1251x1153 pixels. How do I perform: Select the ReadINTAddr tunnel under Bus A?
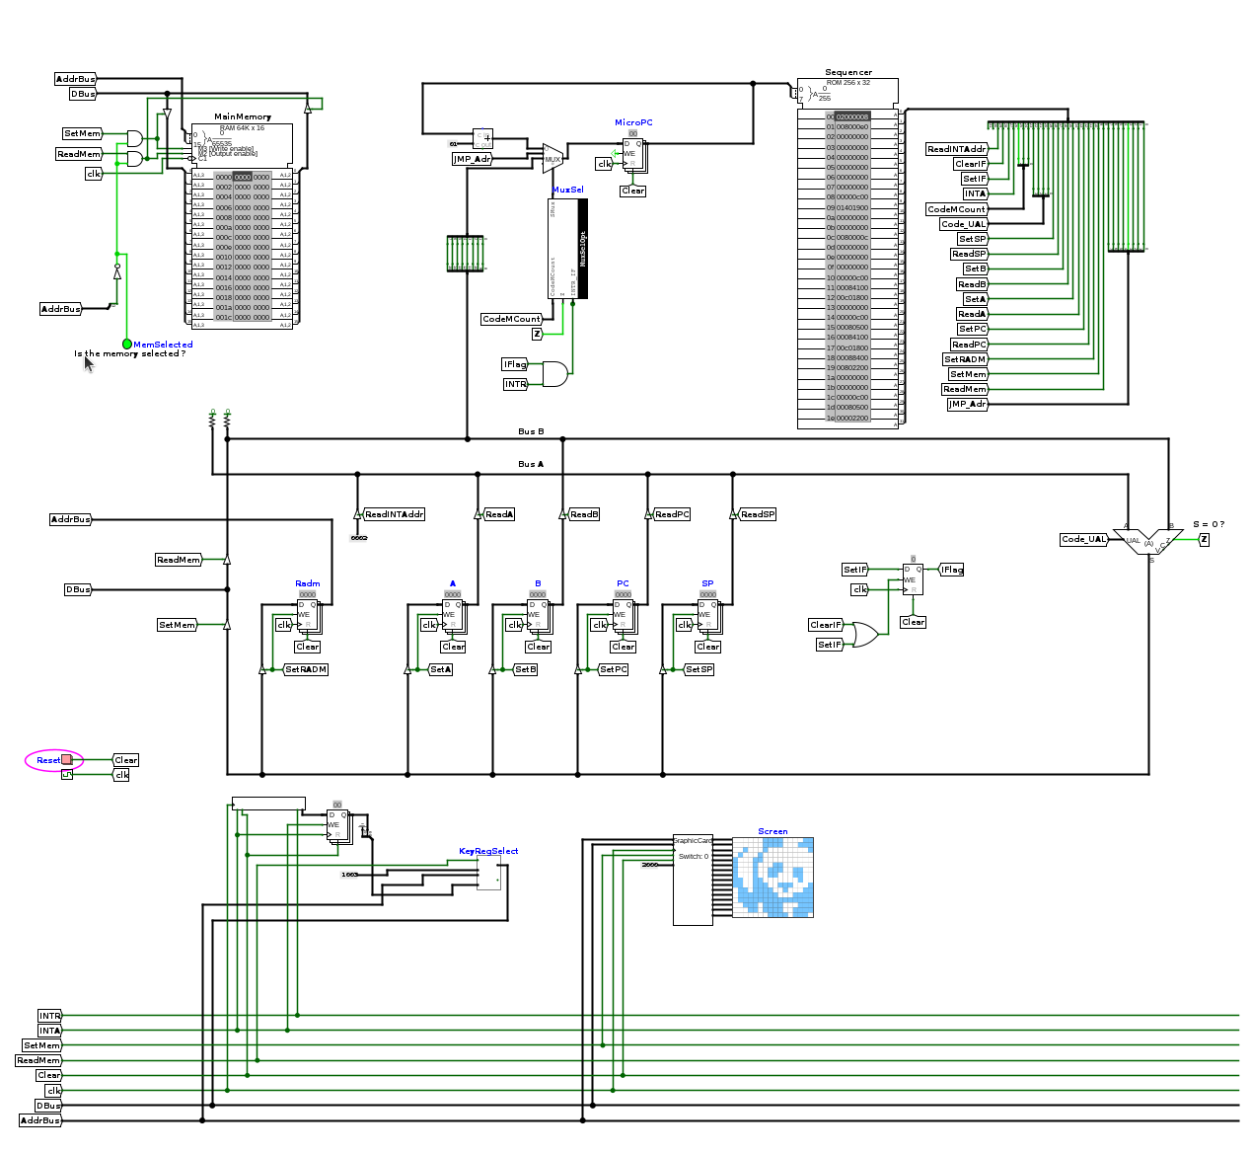pos(394,514)
